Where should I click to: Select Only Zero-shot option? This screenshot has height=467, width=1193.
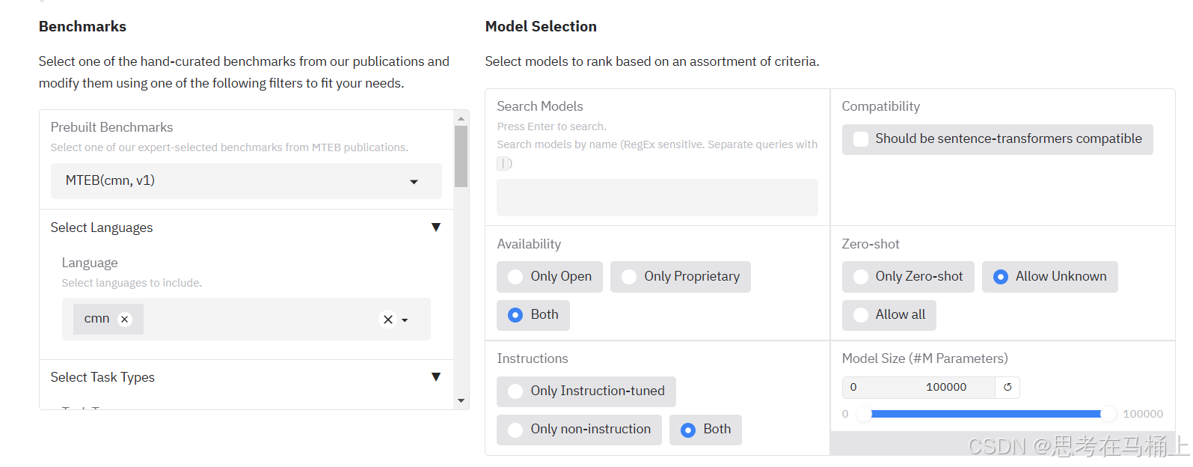pyautogui.click(x=861, y=277)
